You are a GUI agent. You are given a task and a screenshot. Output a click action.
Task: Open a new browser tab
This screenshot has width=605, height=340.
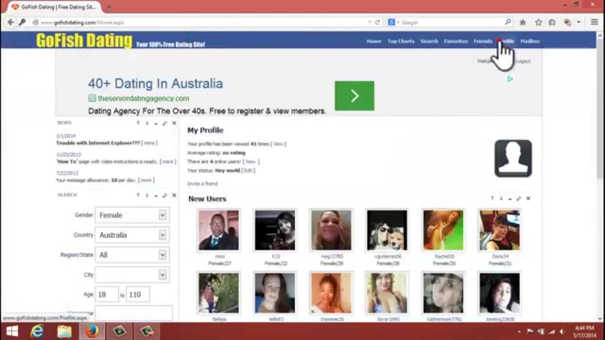pyautogui.click(x=109, y=7)
